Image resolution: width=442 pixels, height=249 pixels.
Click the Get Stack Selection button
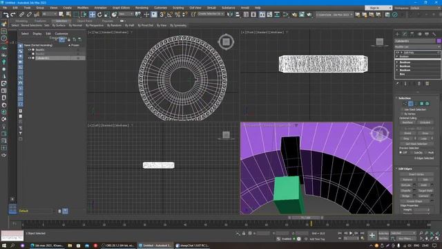click(x=416, y=144)
